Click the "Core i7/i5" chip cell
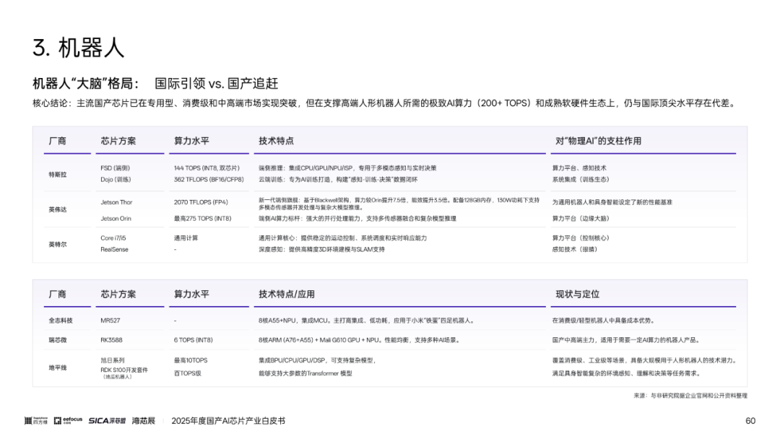Viewport: 780px width, 439px height. click(113, 238)
